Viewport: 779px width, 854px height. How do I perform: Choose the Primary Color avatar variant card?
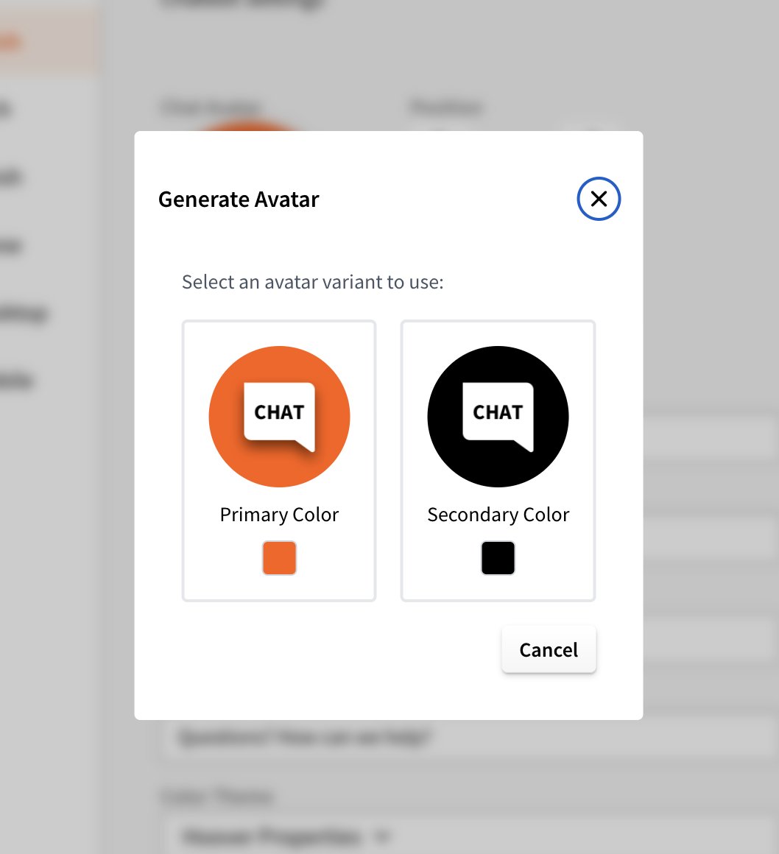(279, 459)
